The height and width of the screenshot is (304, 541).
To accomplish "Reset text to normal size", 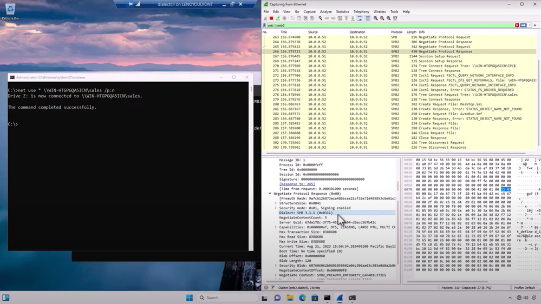I will click(388, 18).
